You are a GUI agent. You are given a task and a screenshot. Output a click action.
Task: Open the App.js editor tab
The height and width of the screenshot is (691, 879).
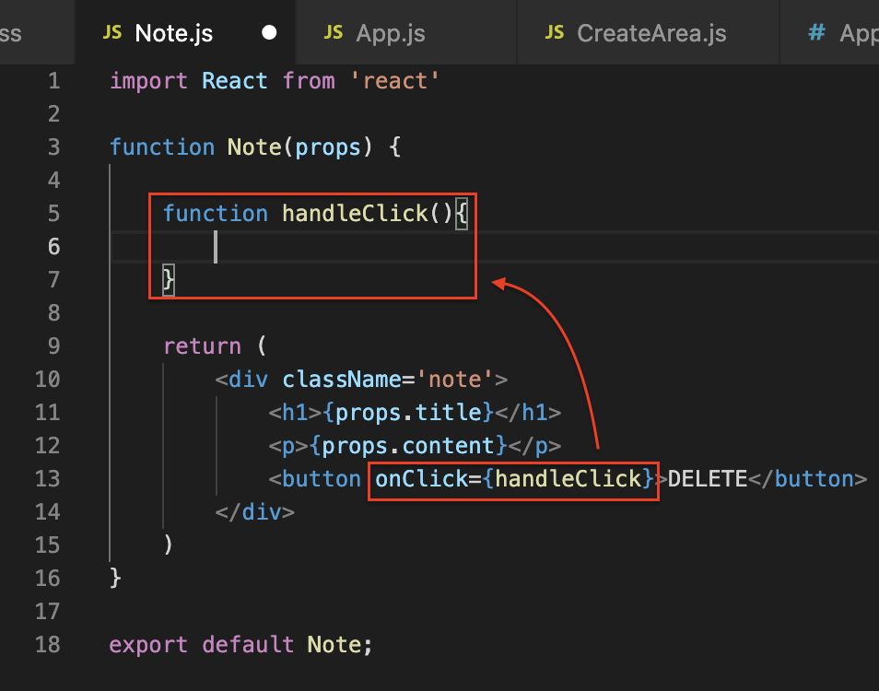(x=405, y=32)
